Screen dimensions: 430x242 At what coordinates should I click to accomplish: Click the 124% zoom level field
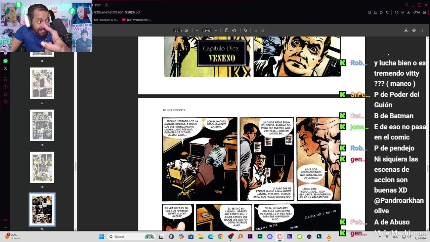[x=206, y=31]
